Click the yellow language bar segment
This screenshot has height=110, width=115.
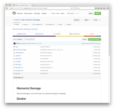(70, 36)
